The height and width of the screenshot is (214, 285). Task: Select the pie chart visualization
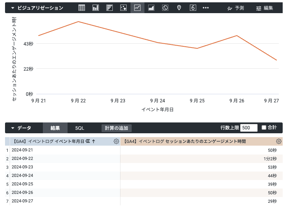click(x=165, y=8)
